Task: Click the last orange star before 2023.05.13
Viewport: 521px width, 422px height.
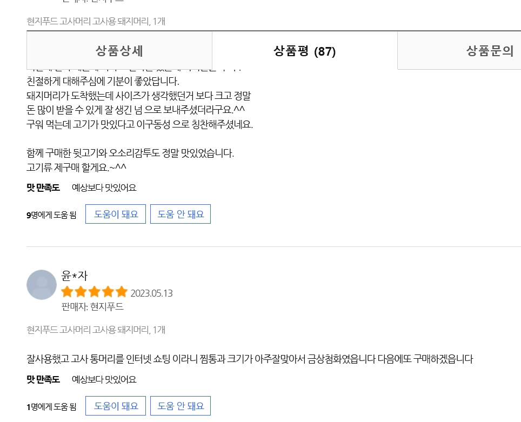Action: coord(122,292)
